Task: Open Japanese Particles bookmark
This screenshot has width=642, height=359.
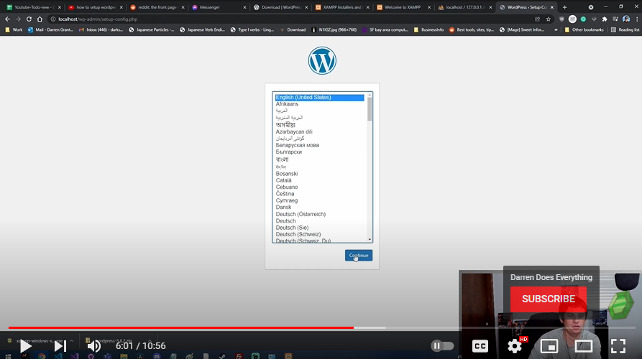Action: (151, 30)
